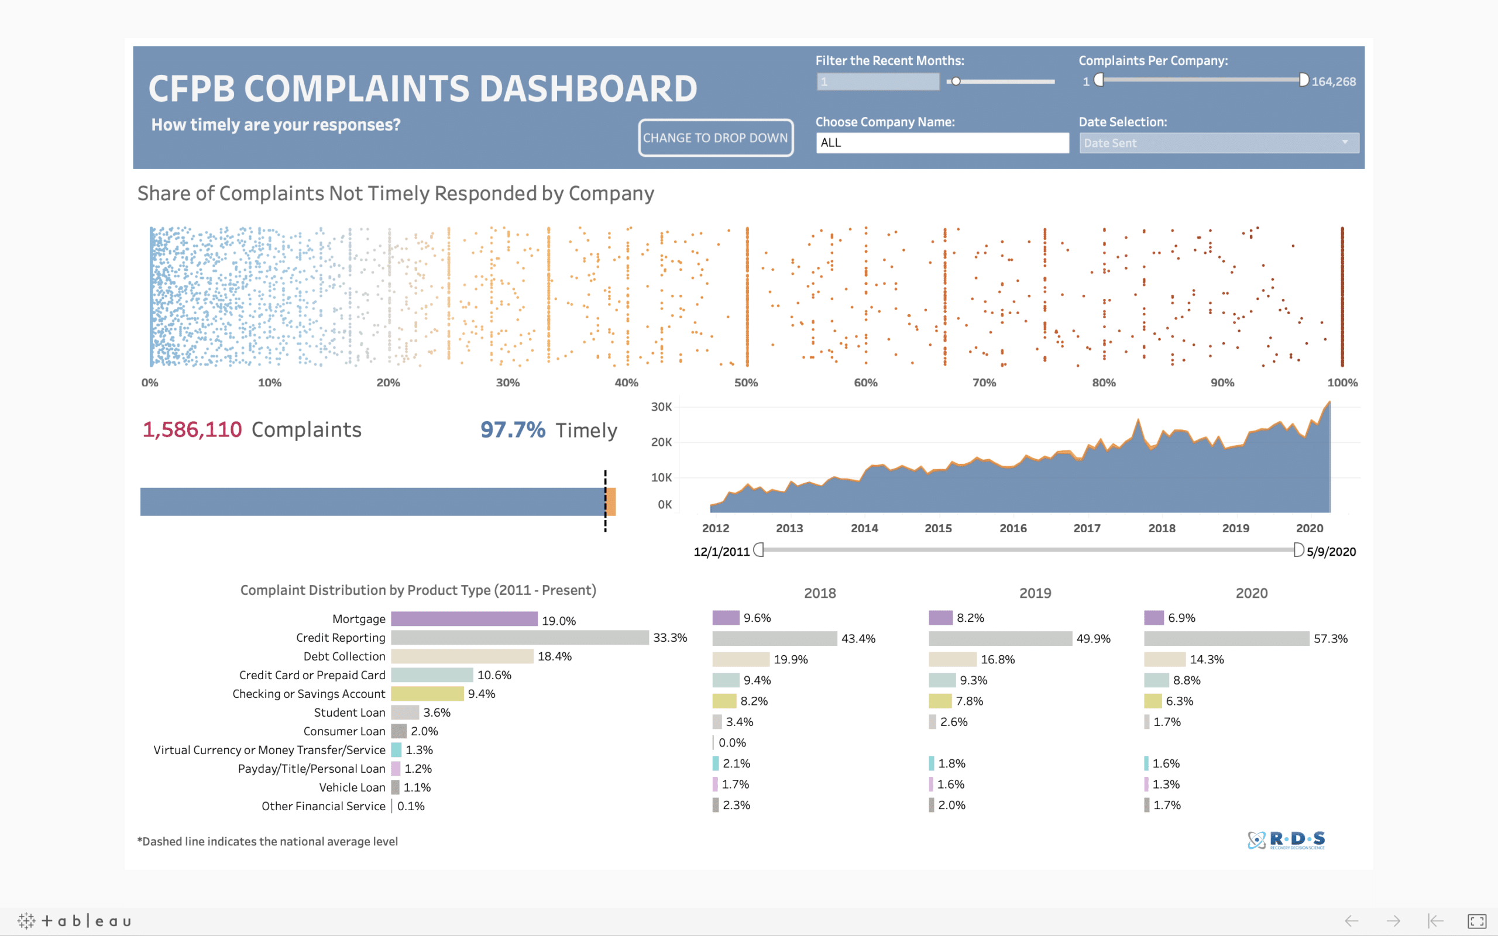This screenshot has height=936, width=1498.
Task: Click the 164,268 maximum value text
Action: [1334, 82]
